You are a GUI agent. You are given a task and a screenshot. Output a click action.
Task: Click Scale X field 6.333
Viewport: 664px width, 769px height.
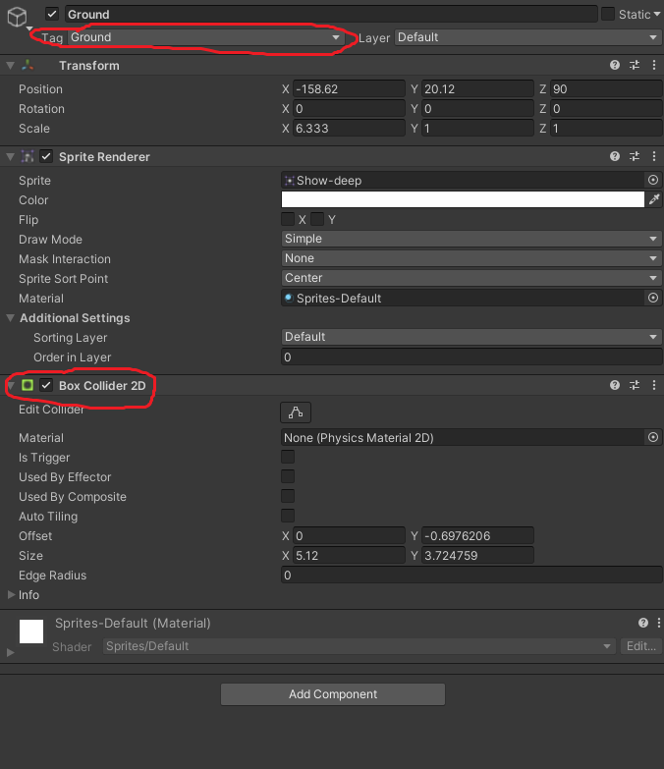point(349,128)
